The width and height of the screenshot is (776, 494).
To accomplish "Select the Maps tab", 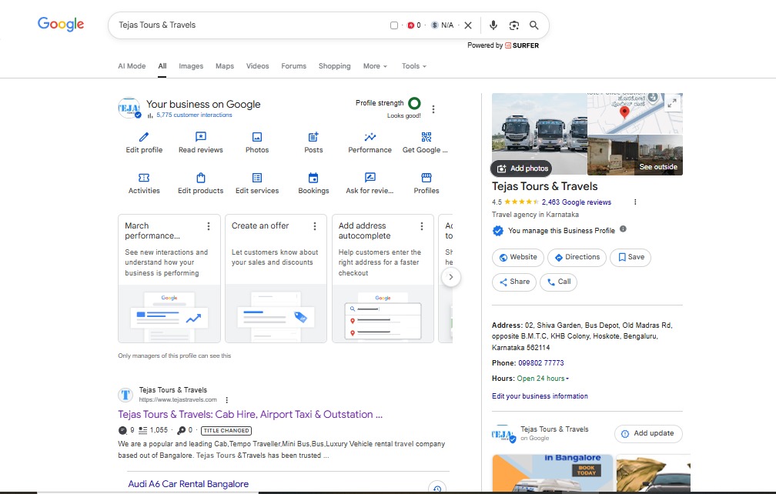I will point(225,65).
